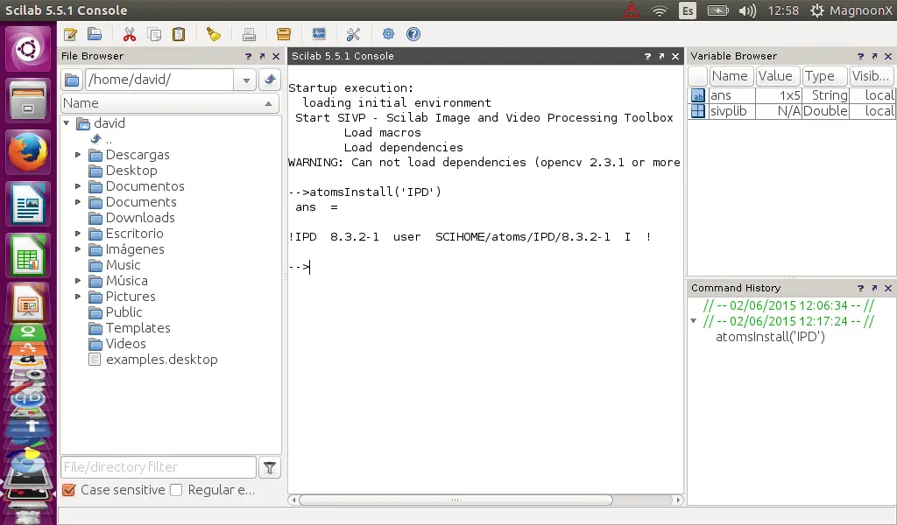Collapse the david folder tree node

pos(67,122)
